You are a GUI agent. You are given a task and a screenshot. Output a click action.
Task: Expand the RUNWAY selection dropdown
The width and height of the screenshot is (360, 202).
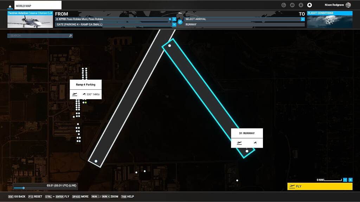pos(302,25)
